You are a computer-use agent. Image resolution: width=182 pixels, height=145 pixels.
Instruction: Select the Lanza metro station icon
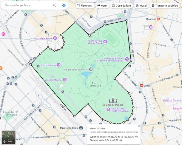coord(141,85)
